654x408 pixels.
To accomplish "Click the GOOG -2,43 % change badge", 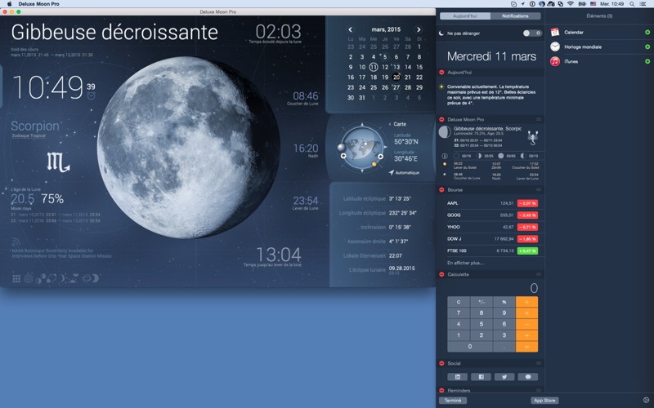I will tap(527, 215).
